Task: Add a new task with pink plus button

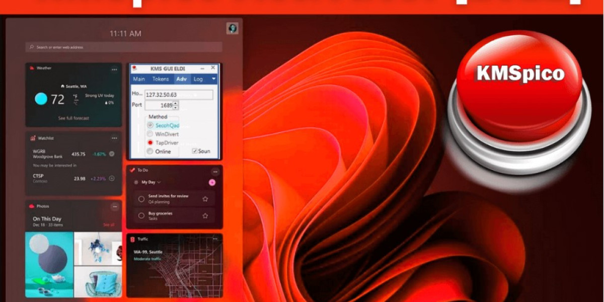Action: point(212,182)
